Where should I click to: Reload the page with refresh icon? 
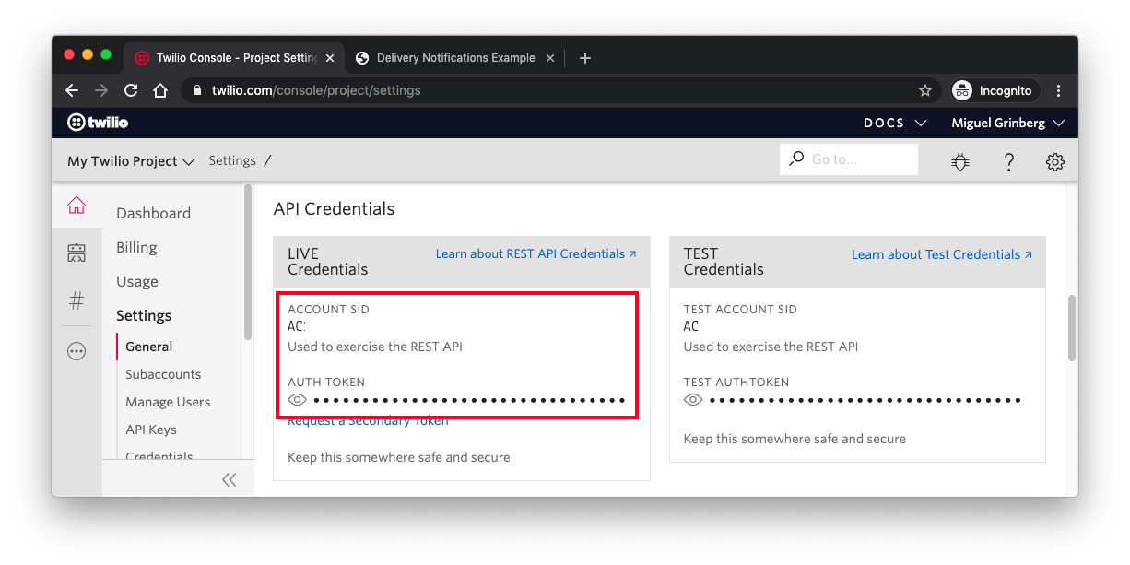coord(131,90)
